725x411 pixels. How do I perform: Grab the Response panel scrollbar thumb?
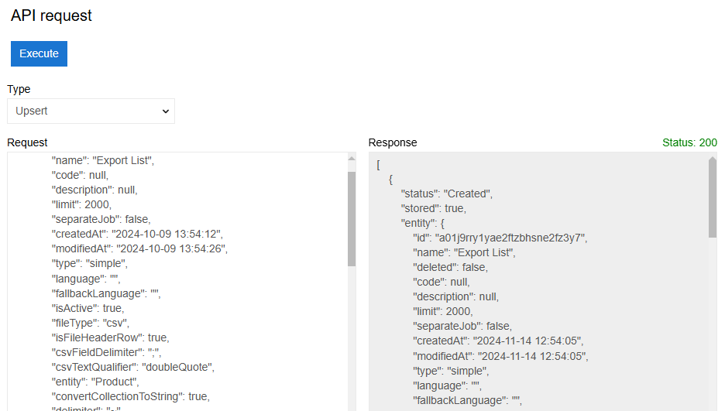713,203
